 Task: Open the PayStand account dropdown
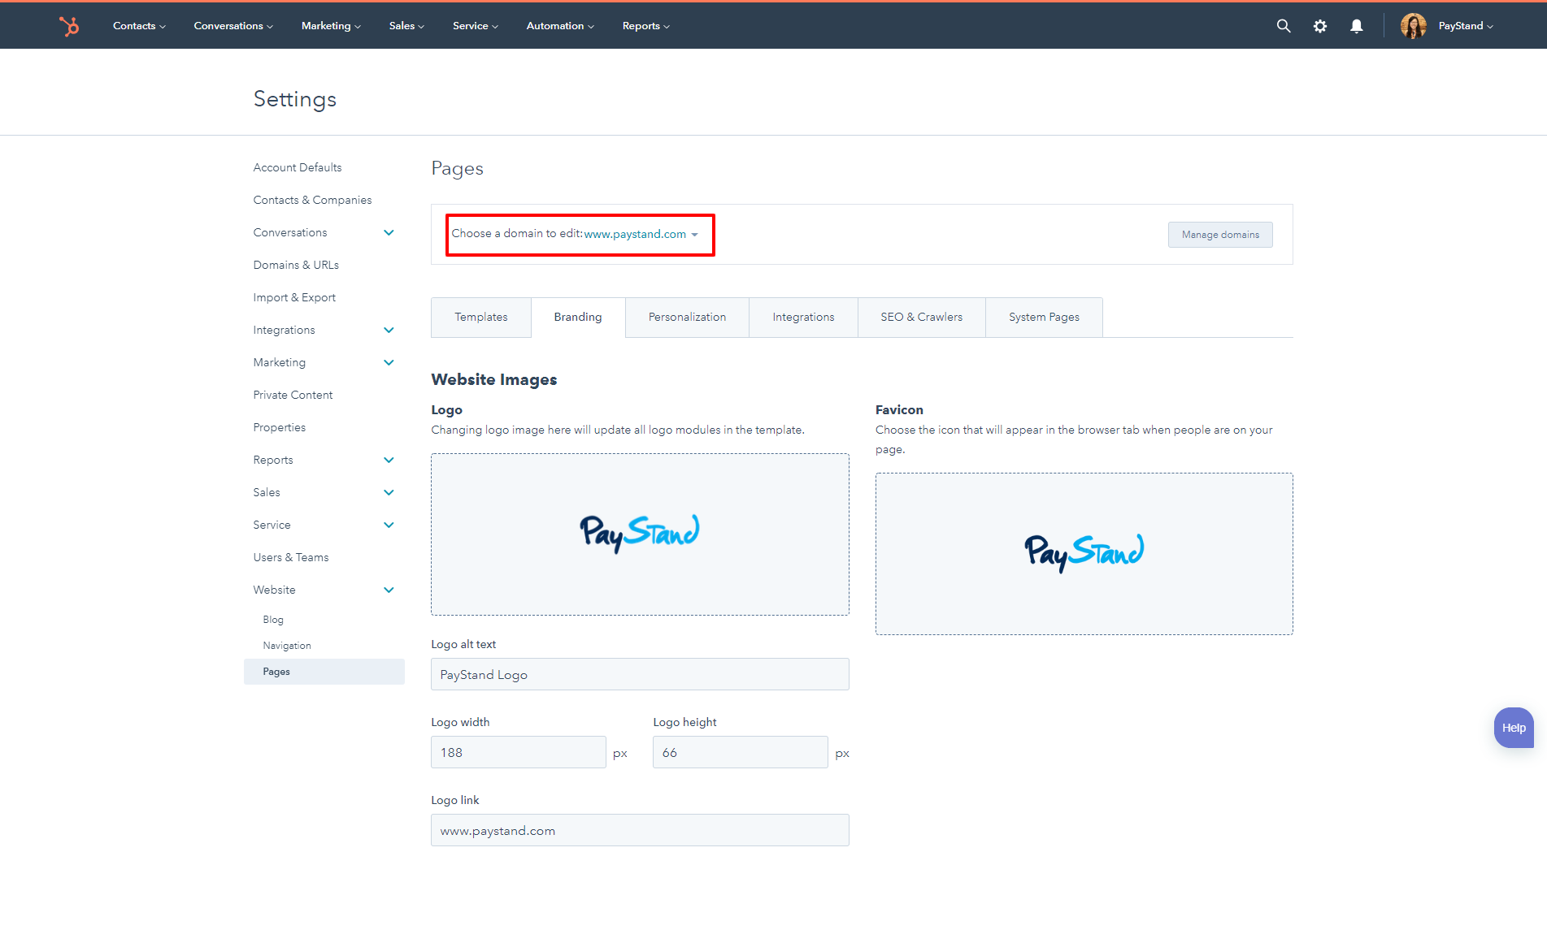[1466, 26]
